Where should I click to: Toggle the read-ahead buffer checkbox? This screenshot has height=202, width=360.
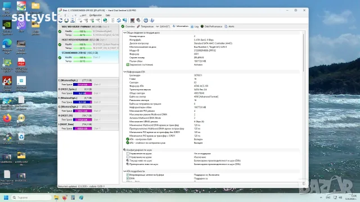(128, 175)
